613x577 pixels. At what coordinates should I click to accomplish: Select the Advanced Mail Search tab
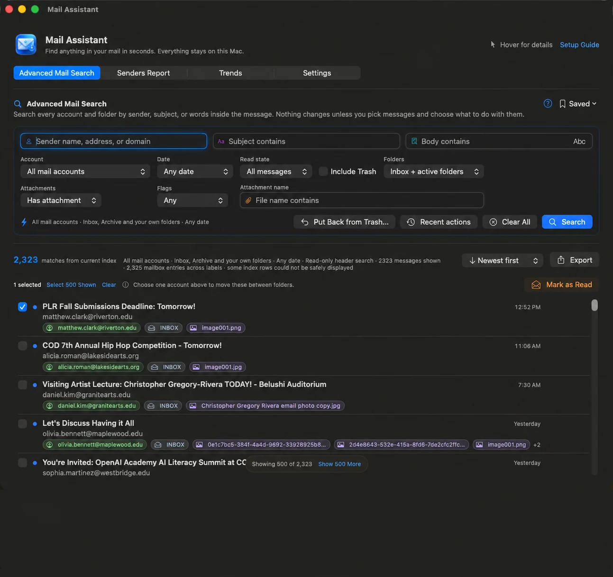[x=57, y=73]
